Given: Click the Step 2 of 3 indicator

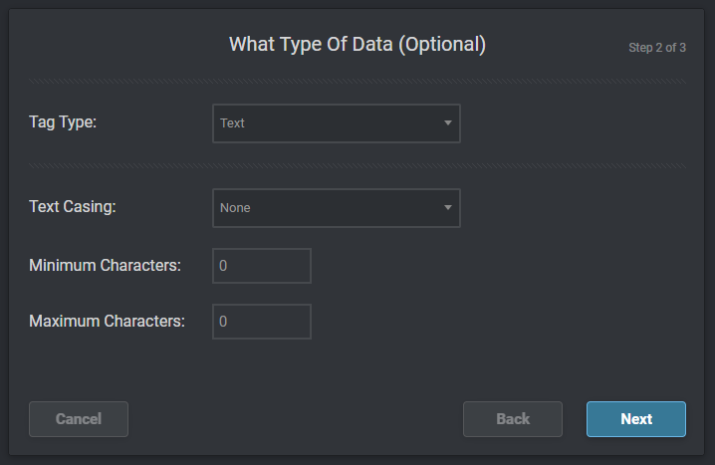Looking at the screenshot, I should pyautogui.click(x=657, y=48).
